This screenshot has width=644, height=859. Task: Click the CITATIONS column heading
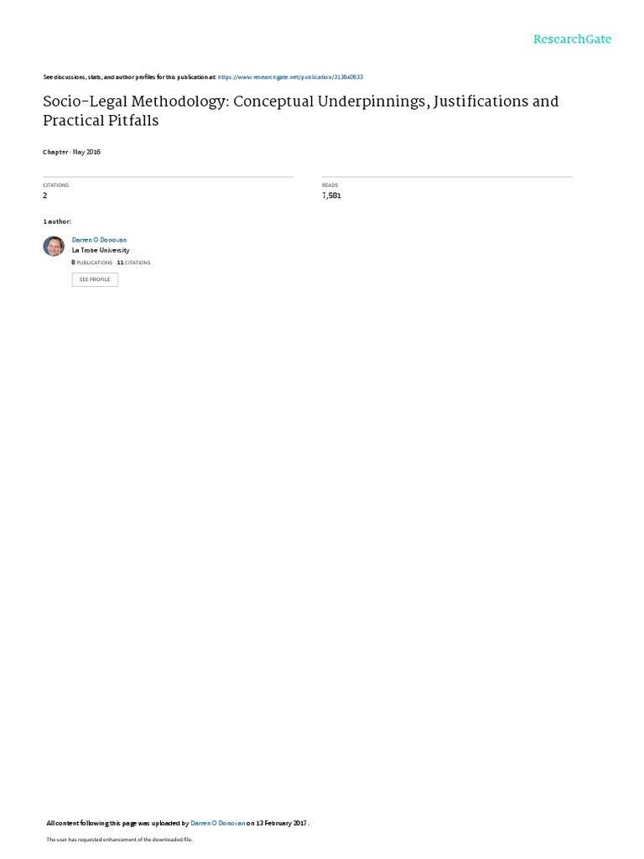pyautogui.click(x=56, y=185)
